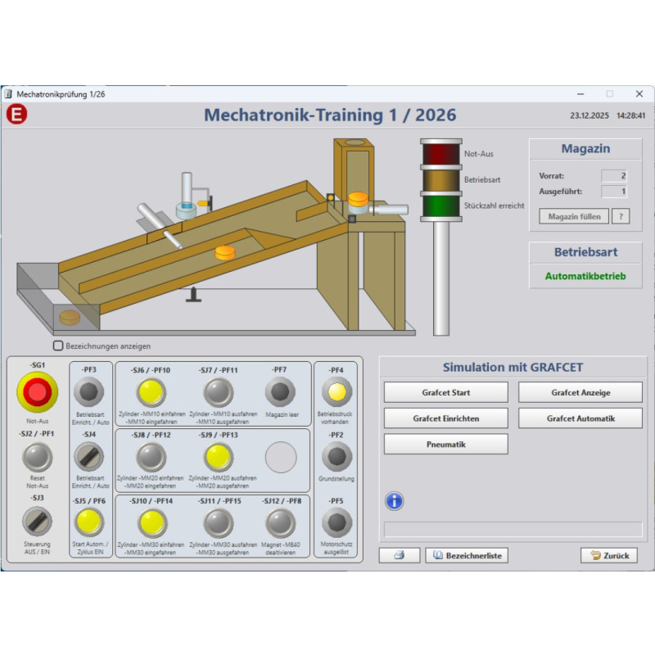
Task: Turn the -SJ4 Betriebsart selector switch
Action: (x=88, y=455)
